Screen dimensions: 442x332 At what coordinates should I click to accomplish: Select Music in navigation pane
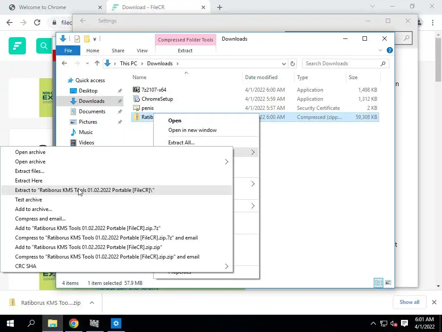coord(86,132)
